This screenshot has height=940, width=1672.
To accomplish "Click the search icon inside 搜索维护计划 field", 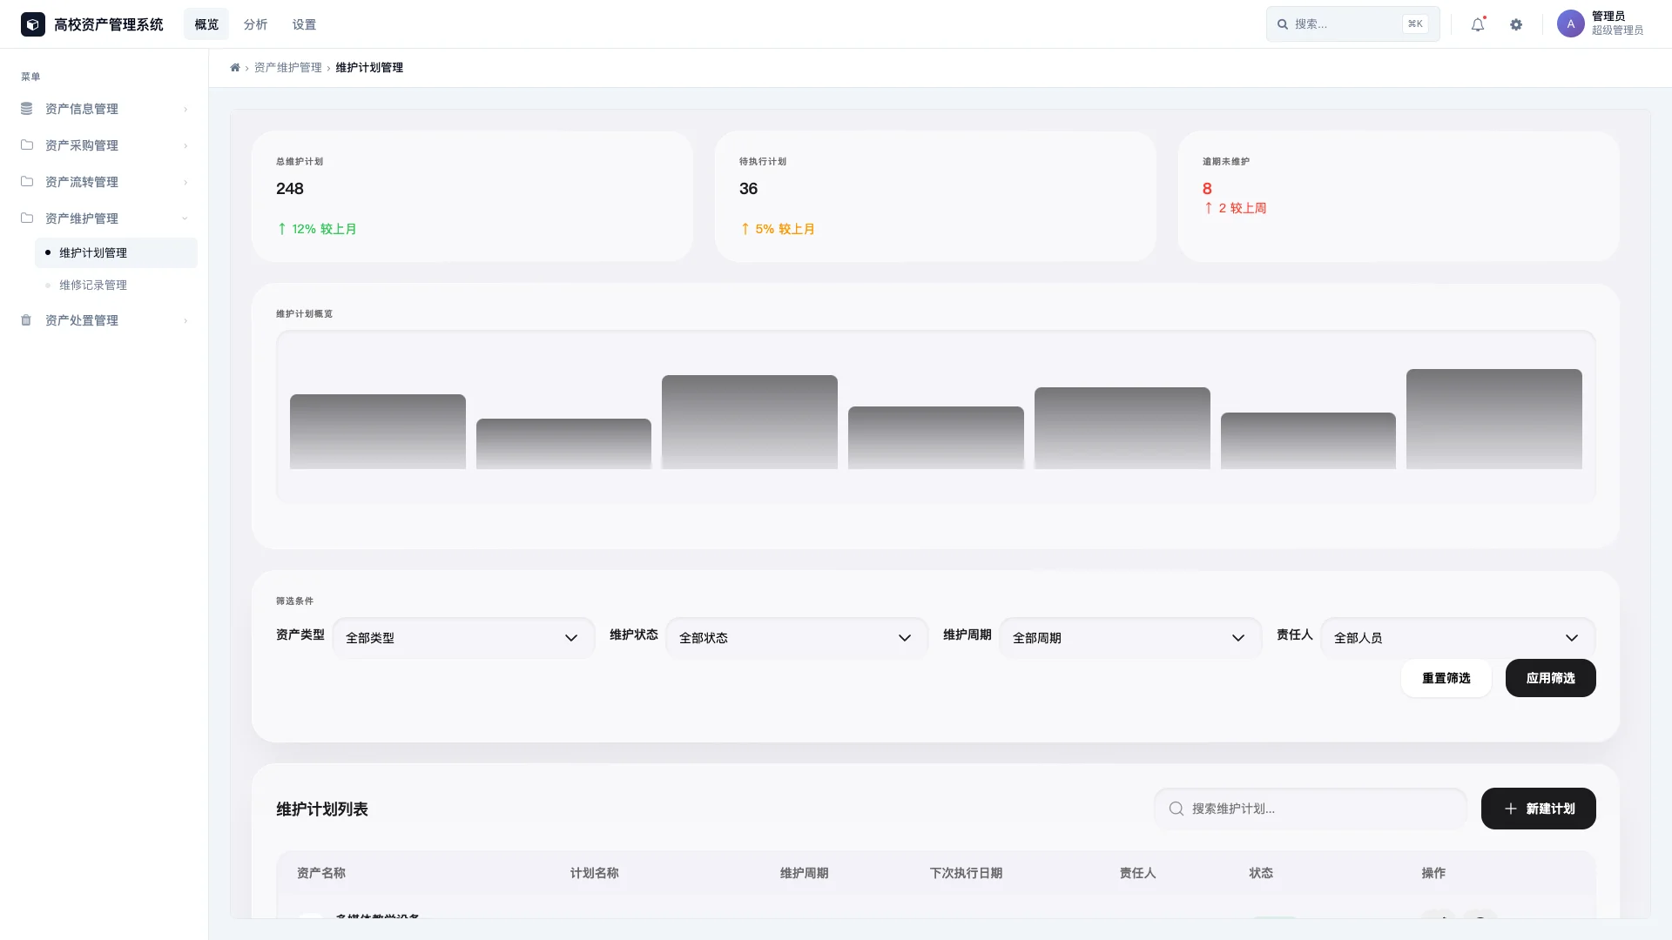I will (x=1176, y=809).
